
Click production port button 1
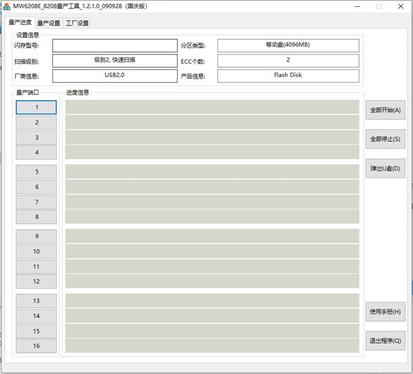pyautogui.click(x=36, y=107)
